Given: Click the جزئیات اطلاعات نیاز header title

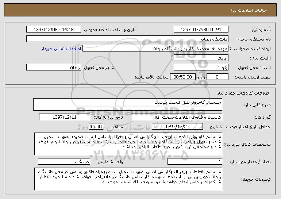Looking at the screenshot, I should point(249,10).
